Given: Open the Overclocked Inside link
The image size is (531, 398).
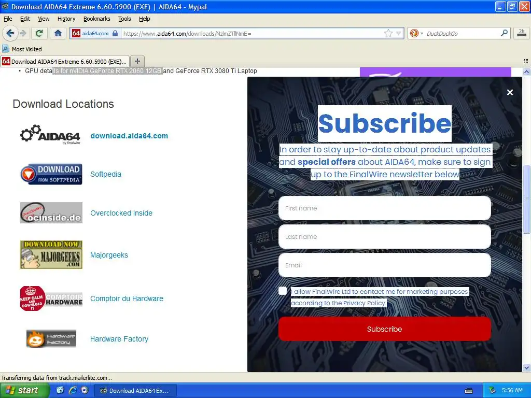Looking at the screenshot, I should pyautogui.click(x=121, y=213).
